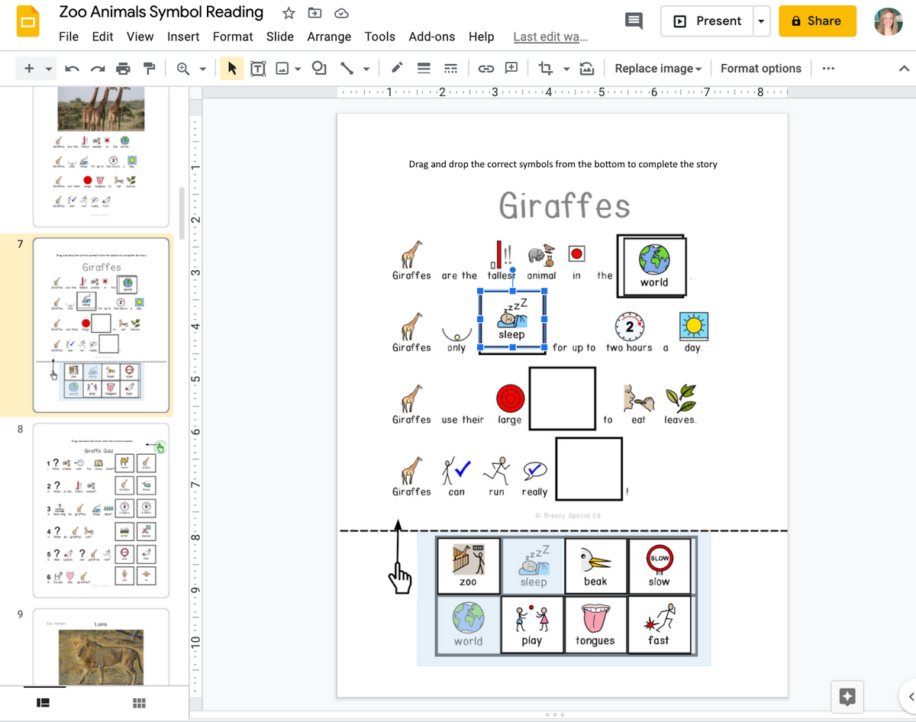Open the Replace image dropdown

tap(656, 68)
